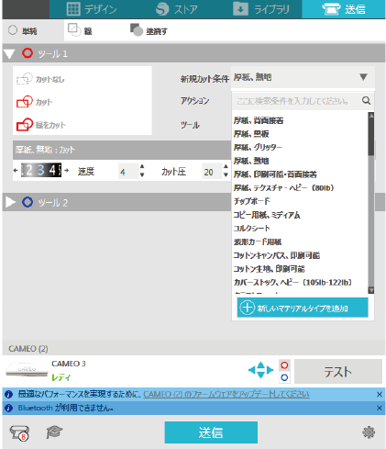Switch to the デザイン tab
Viewport: 386px width, 449px height.
point(92,9)
